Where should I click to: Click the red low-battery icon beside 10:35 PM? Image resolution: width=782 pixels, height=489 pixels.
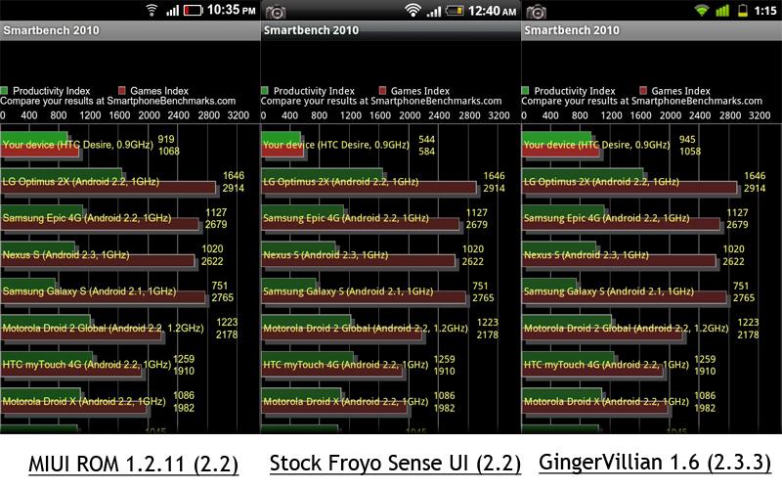pos(193,10)
